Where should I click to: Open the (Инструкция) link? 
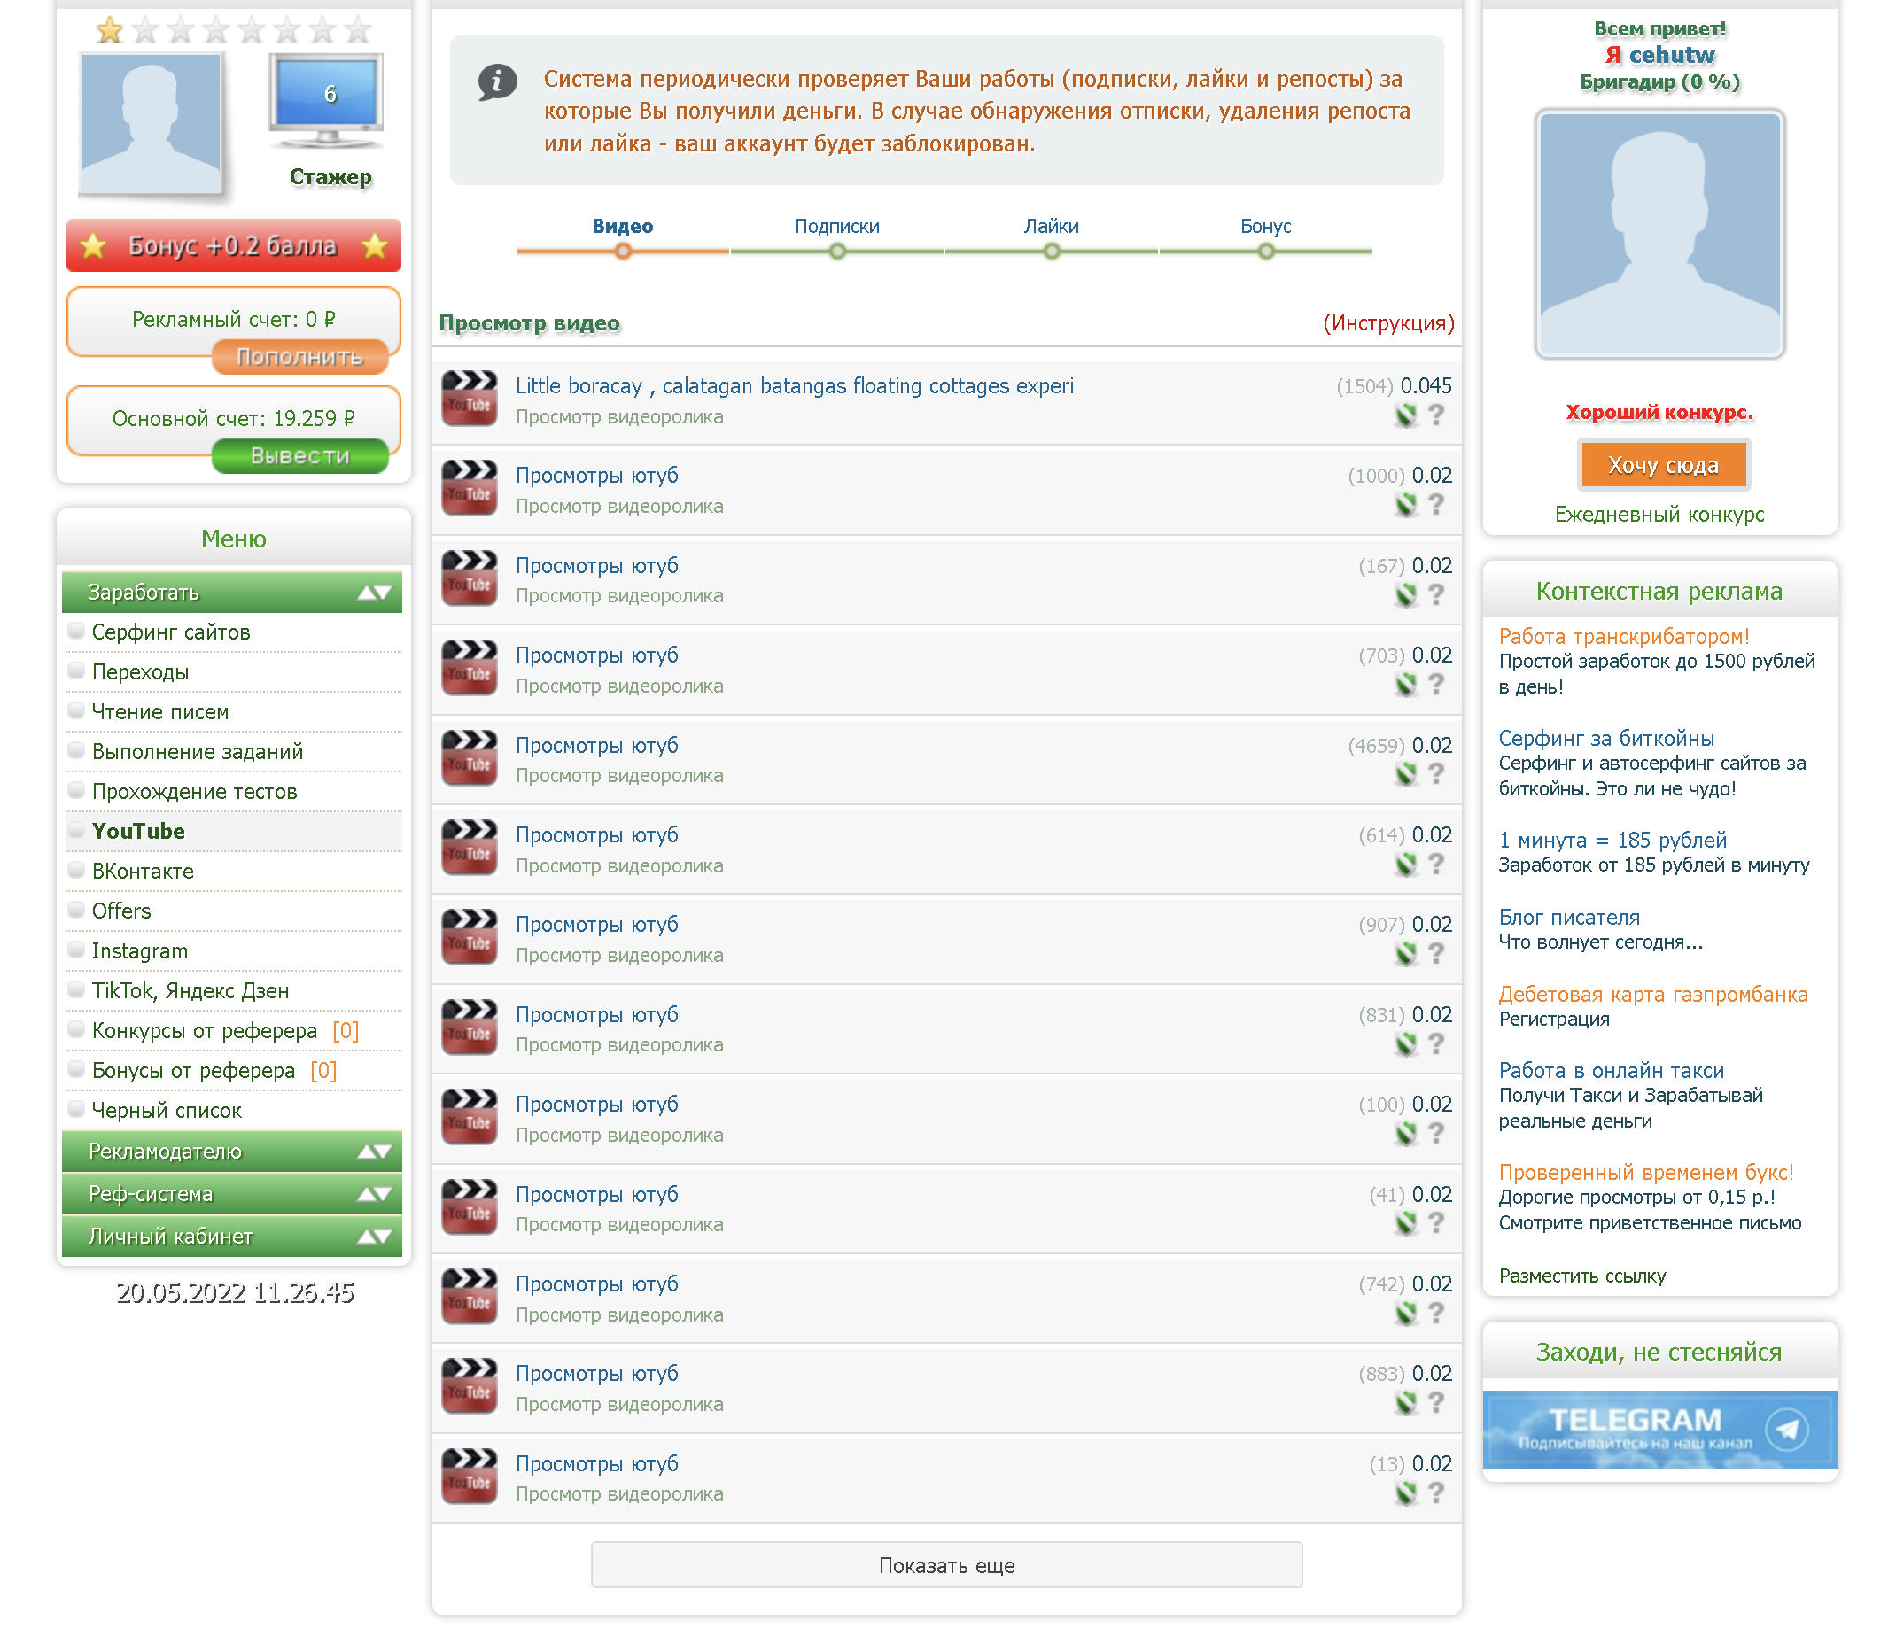1387,323
